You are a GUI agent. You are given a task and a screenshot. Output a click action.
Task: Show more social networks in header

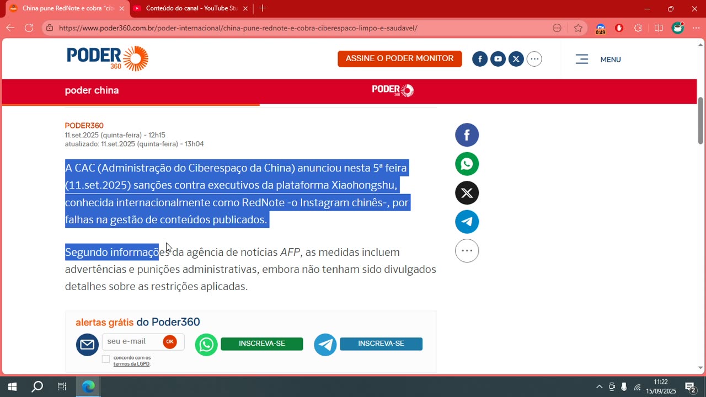click(x=534, y=59)
